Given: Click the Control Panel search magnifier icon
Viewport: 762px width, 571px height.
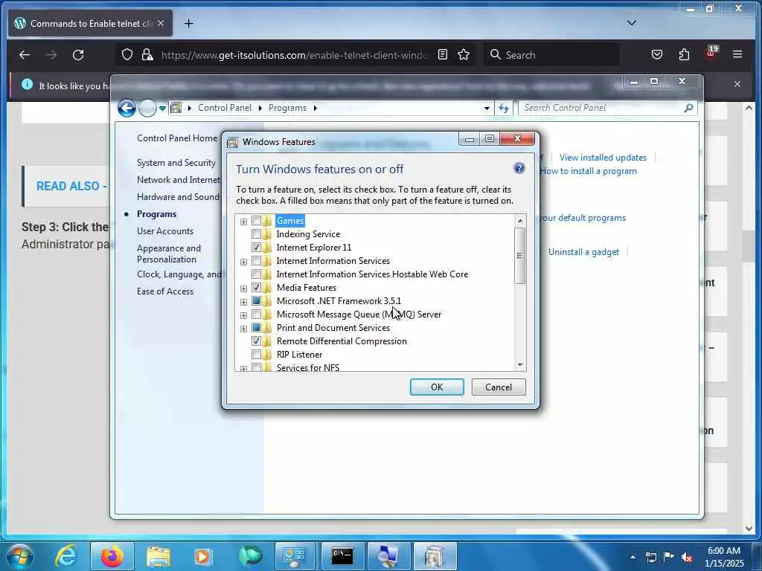Looking at the screenshot, I should click(688, 108).
